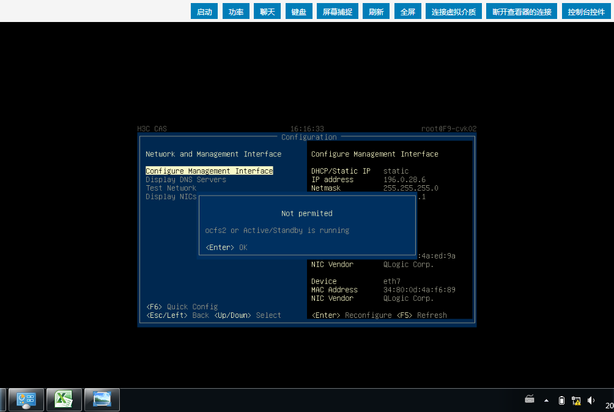Click the IP address value 196.0.28.6
The height and width of the screenshot is (412, 614).
point(404,180)
